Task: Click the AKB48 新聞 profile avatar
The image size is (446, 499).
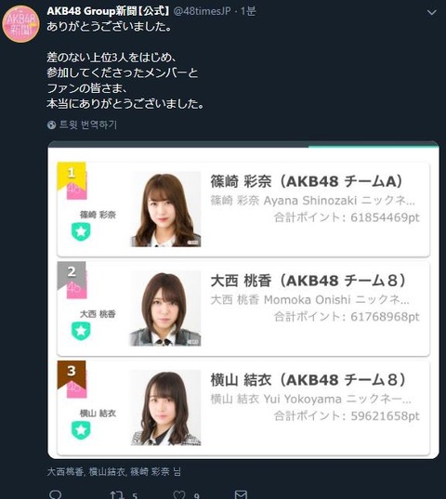Action: tap(20, 24)
